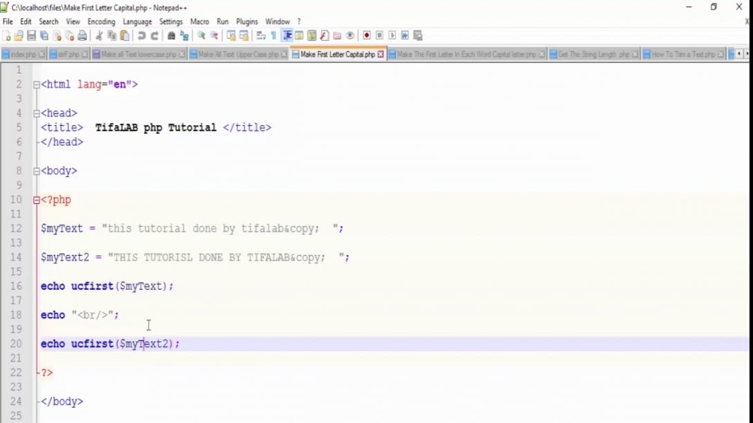The height and width of the screenshot is (423, 753).
Task: Close the index.php tab
Action: (x=42, y=54)
